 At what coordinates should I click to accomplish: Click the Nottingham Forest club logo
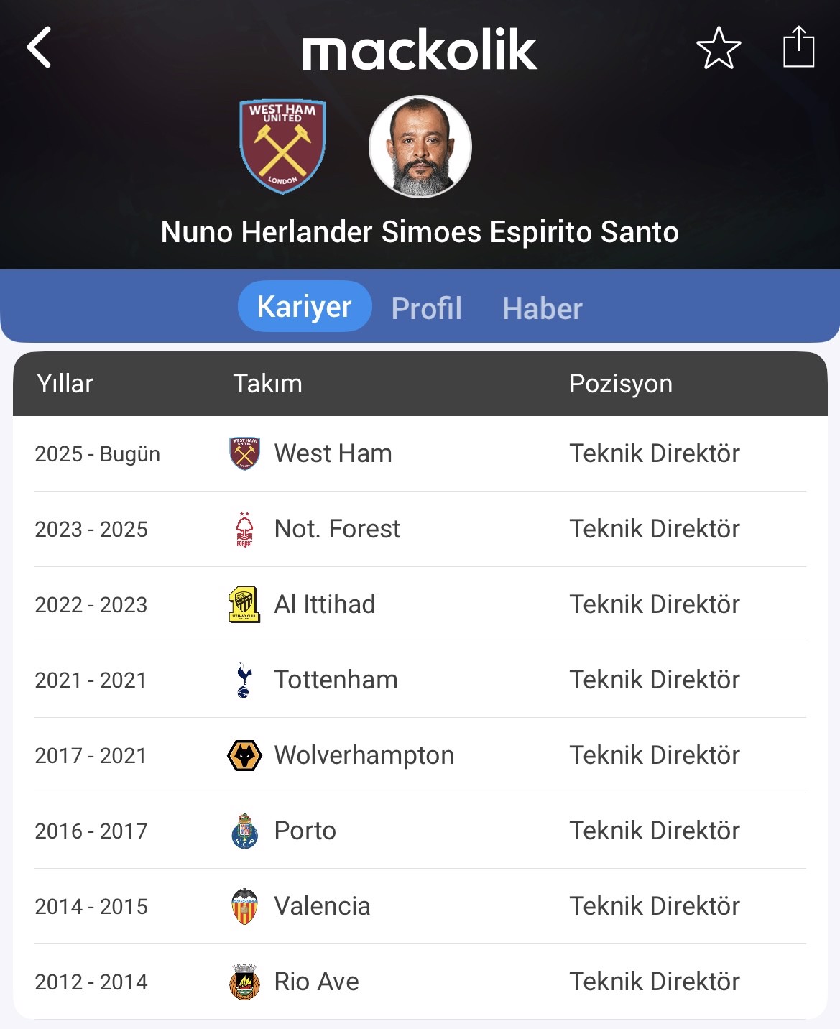coord(244,529)
